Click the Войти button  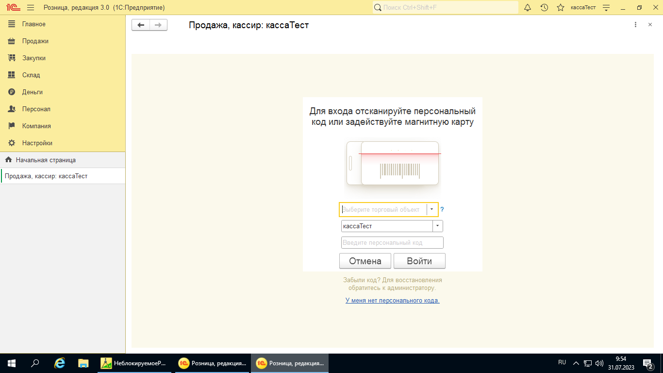(x=419, y=261)
